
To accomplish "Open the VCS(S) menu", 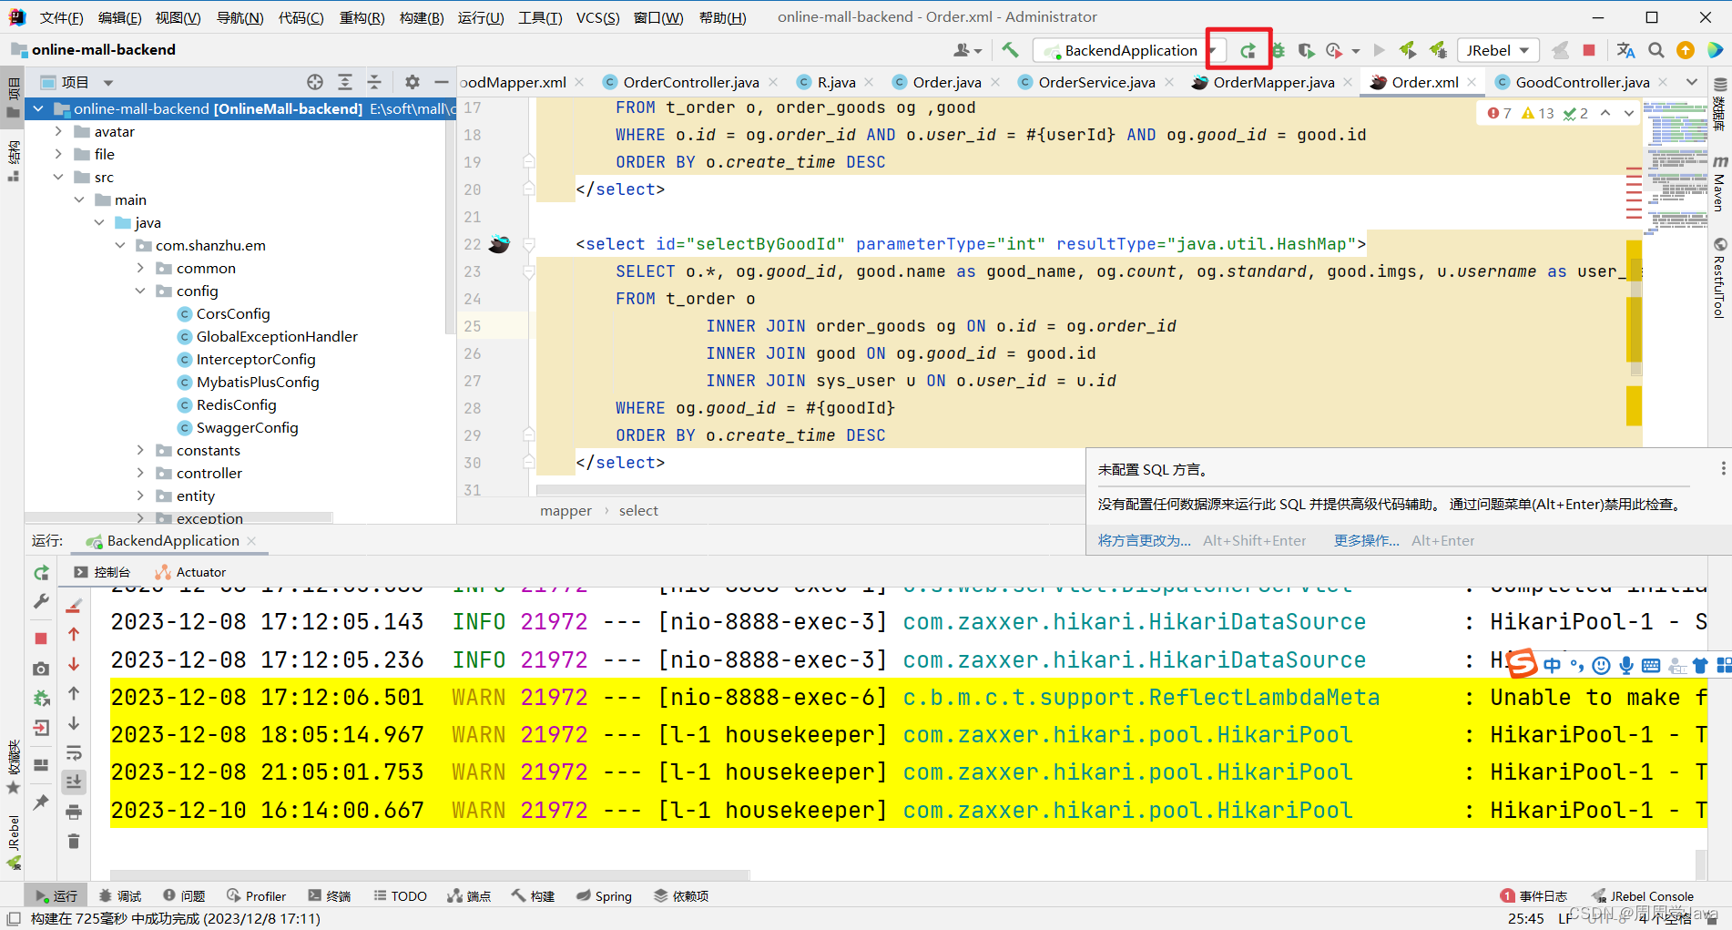I will (x=598, y=17).
